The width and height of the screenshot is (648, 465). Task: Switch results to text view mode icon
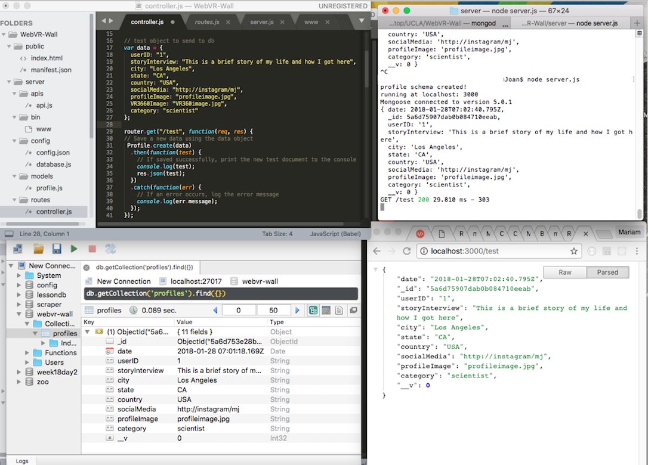[x=339, y=310]
